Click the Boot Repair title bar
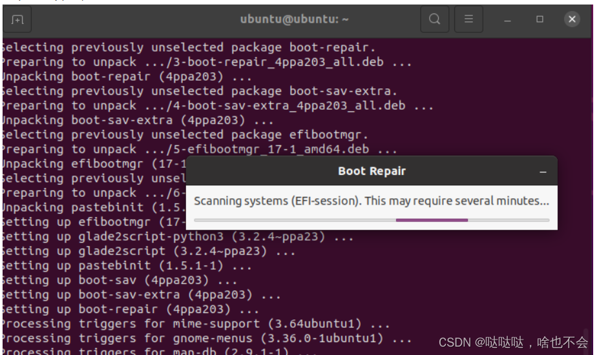Screen dimensions: 599x355 [372, 171]
